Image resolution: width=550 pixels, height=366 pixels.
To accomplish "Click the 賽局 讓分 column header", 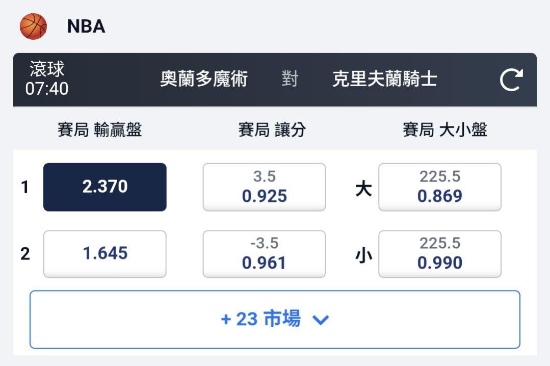I will pos(272,130).
